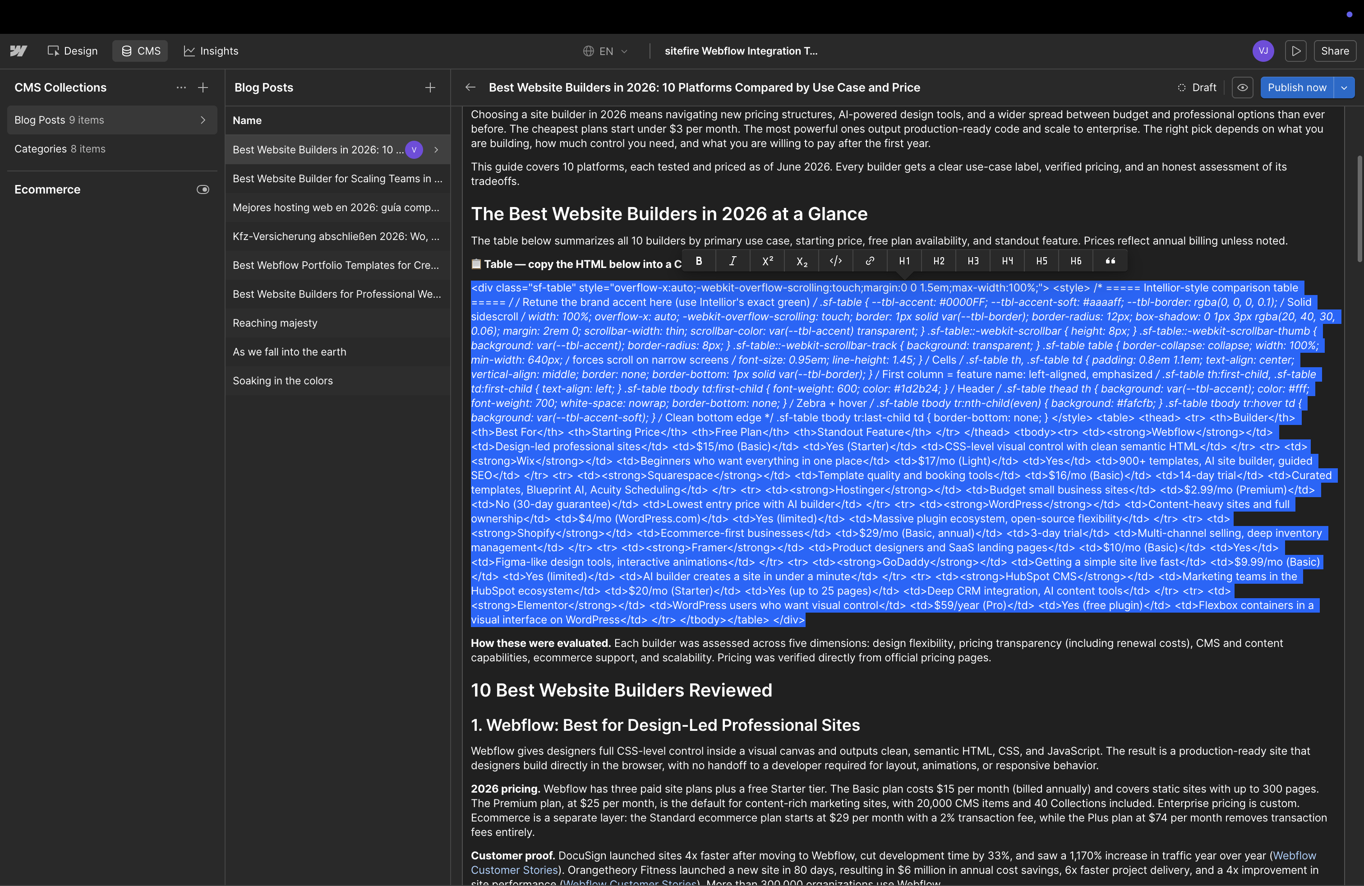Apply block quote formatting
Viewport: 1364px width, 886px height.
click(x=1111, y=261)
